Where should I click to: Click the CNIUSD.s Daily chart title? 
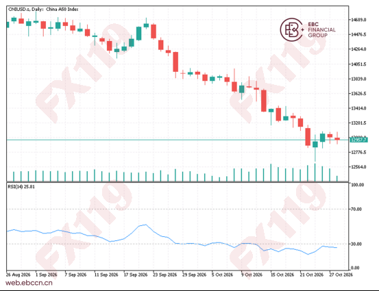[43, 10]
